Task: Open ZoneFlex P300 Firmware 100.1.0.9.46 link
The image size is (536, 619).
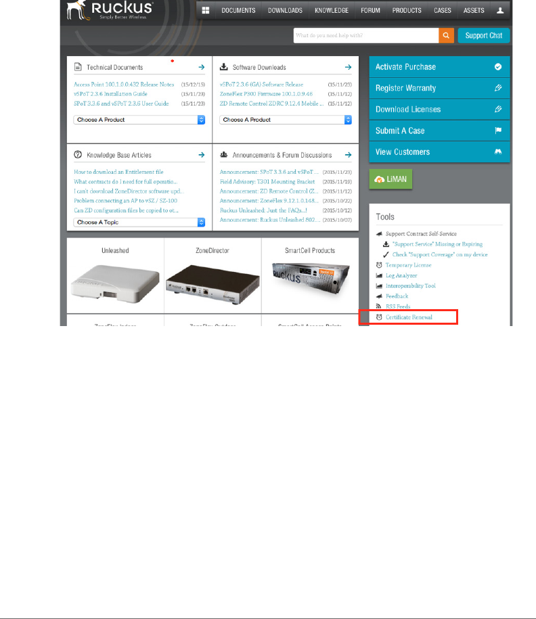Action: pyautogui.click(x=266, y=93)
